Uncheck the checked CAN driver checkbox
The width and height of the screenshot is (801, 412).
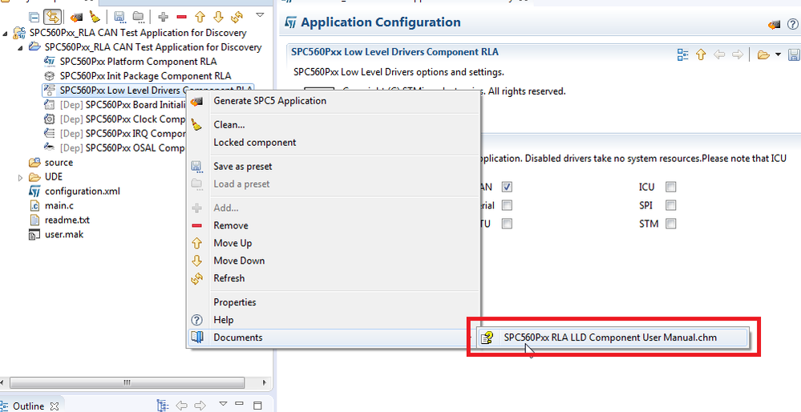click(x=507, y=187)
